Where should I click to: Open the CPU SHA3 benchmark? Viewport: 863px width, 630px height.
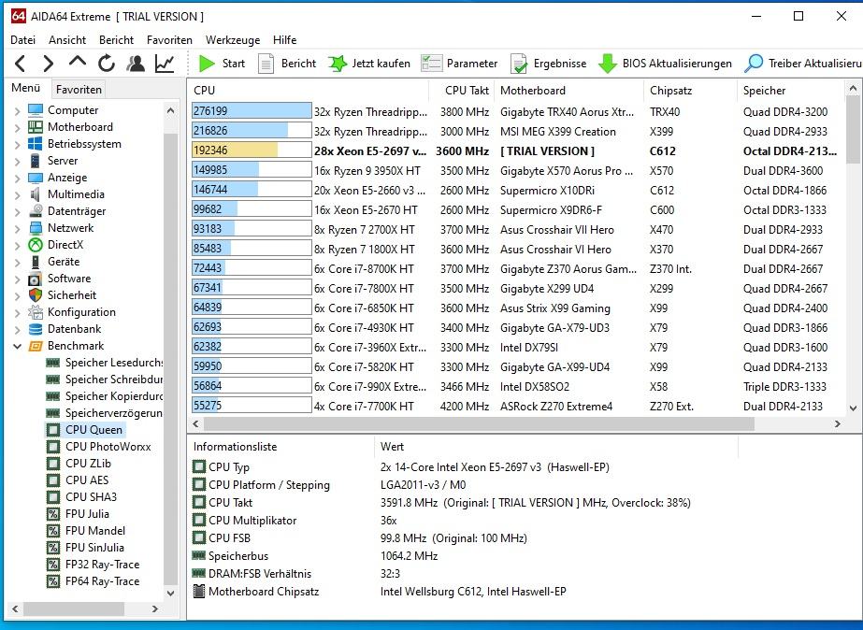(x=81, y=497)
